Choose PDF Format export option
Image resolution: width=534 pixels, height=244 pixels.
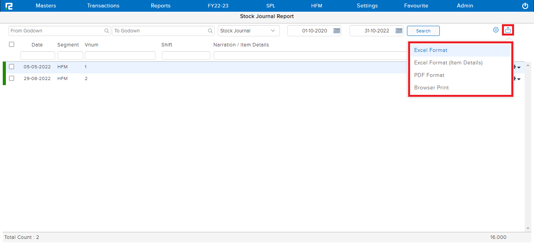tap(429, 75)
